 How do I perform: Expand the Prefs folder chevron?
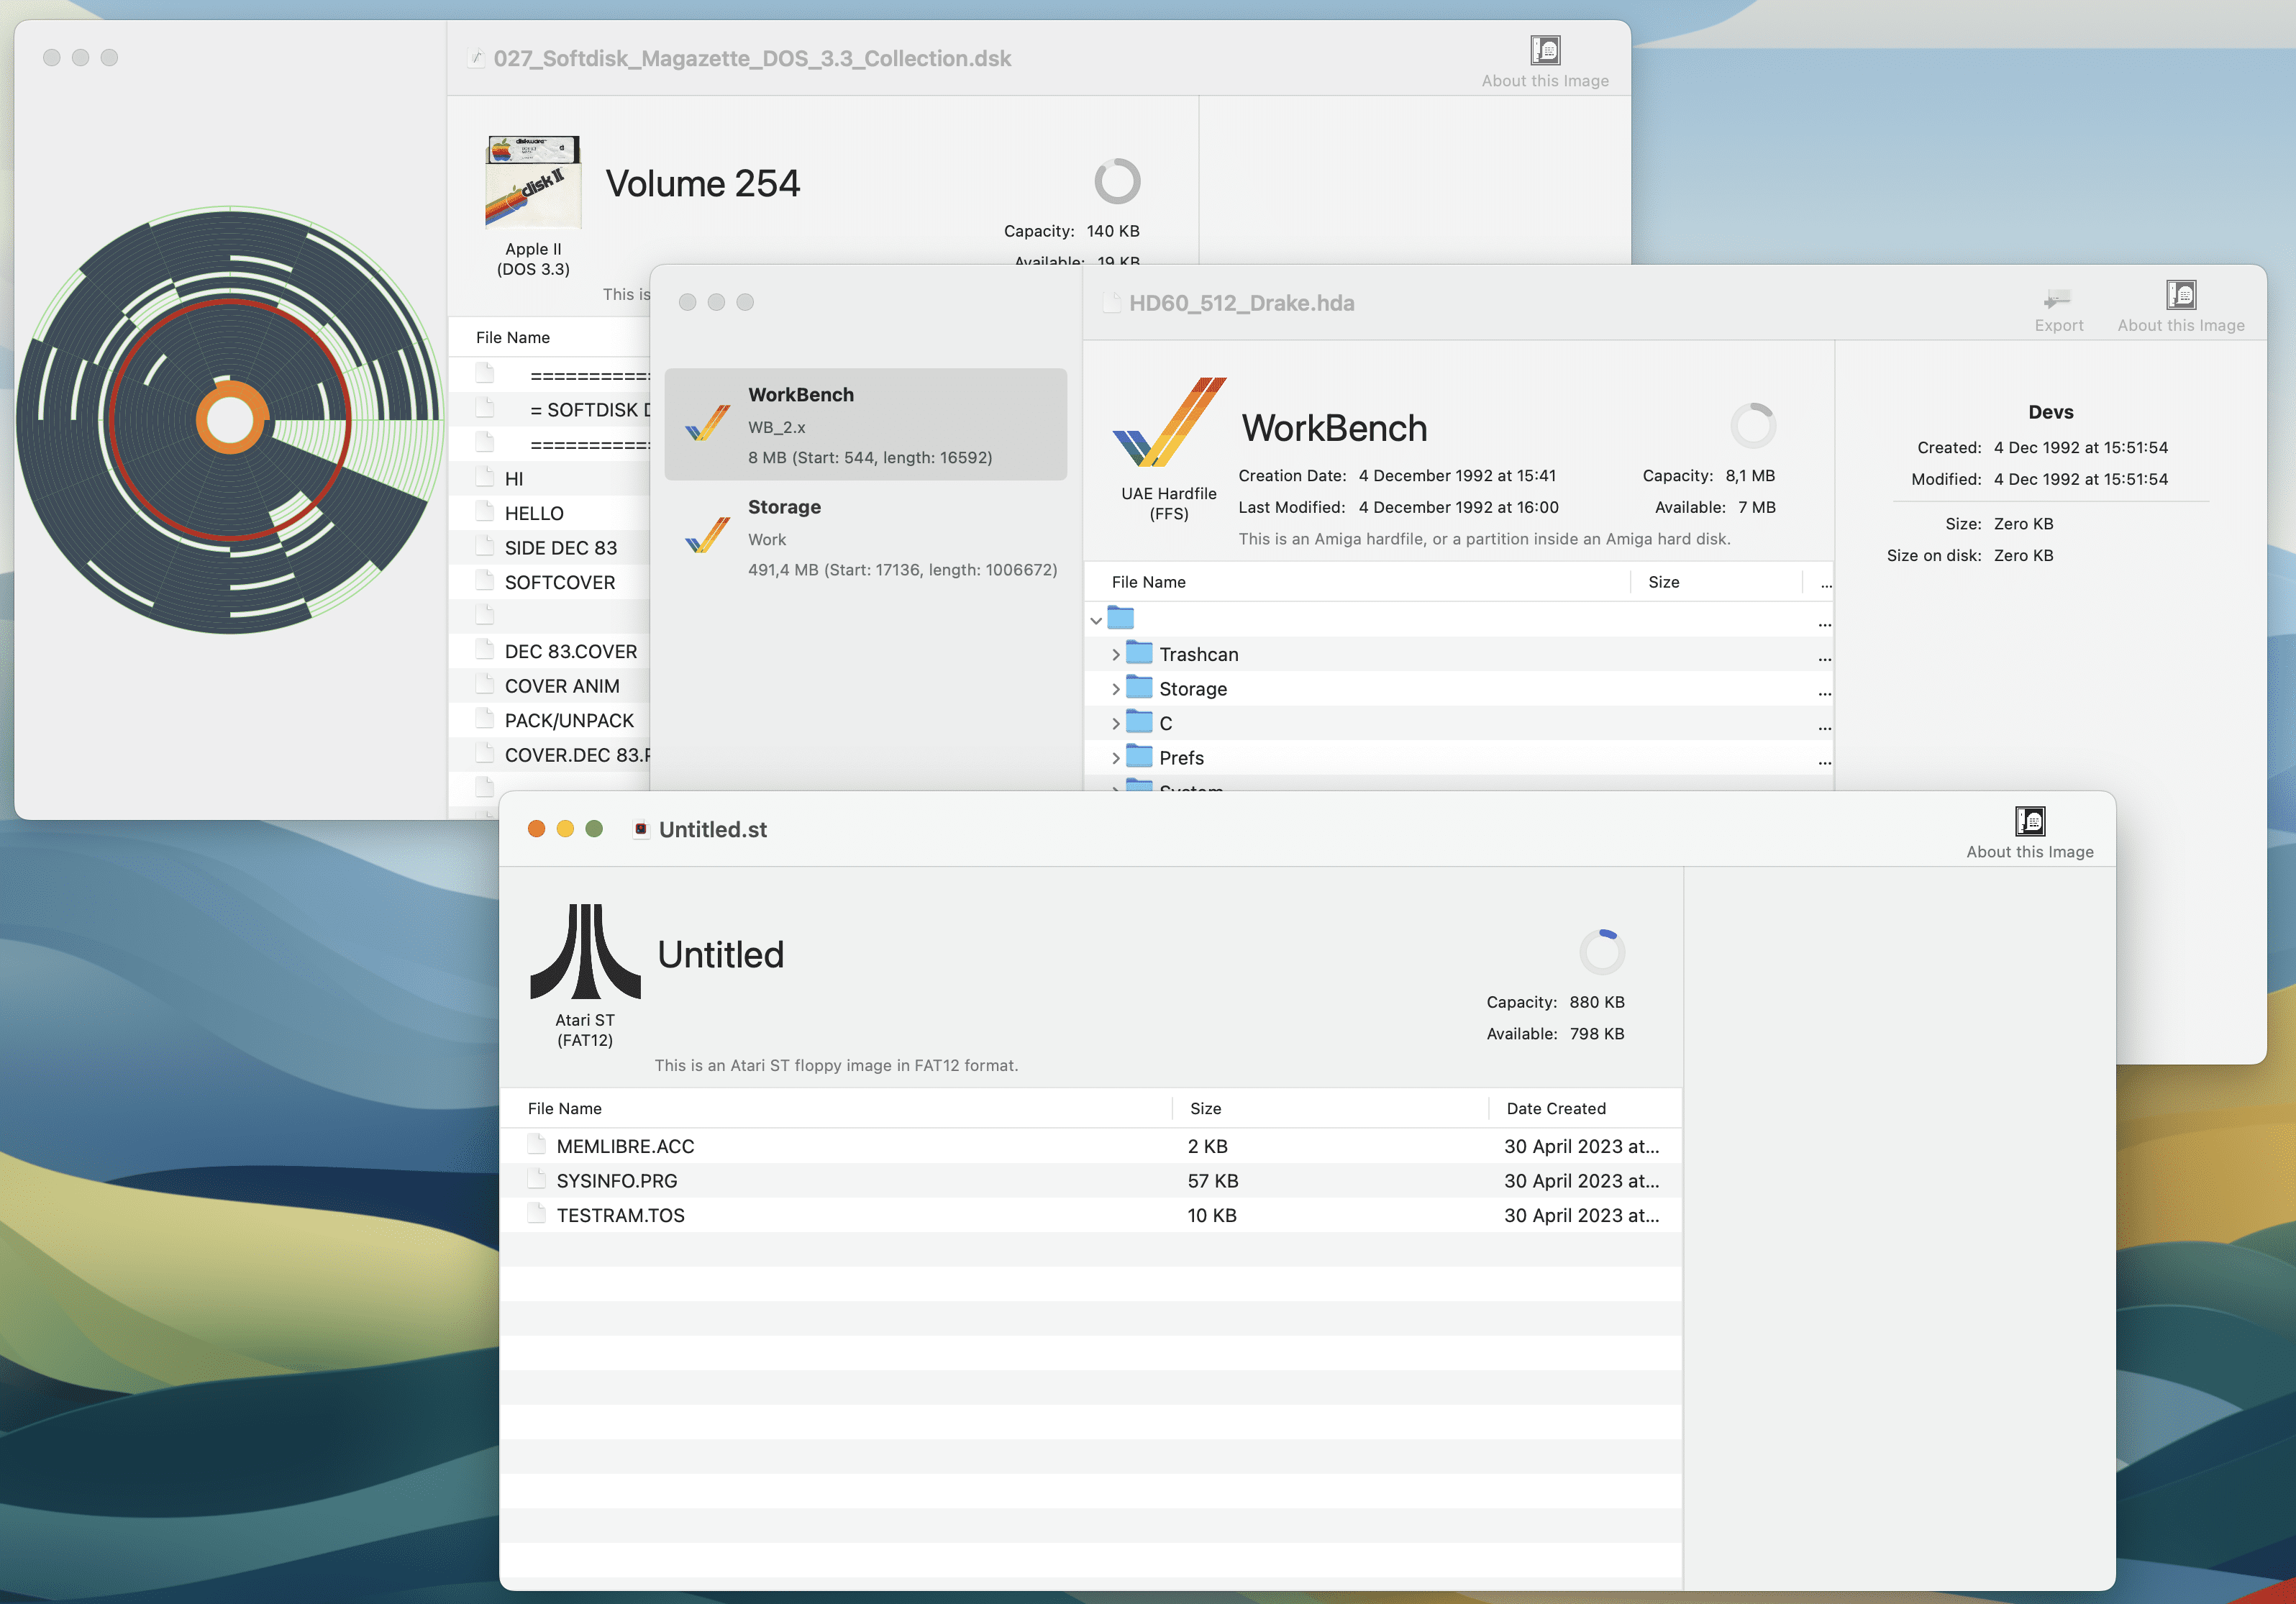click(1116, 759)
